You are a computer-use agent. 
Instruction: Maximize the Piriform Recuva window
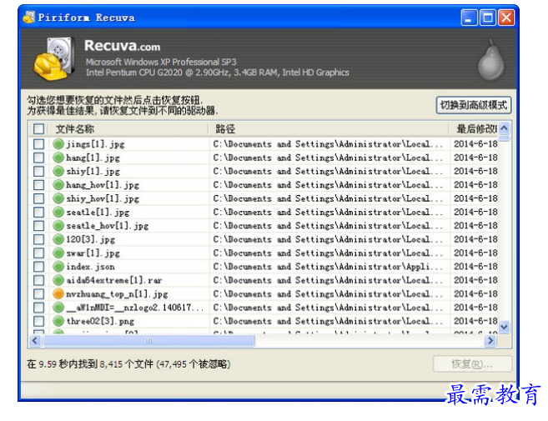[488, 18]
